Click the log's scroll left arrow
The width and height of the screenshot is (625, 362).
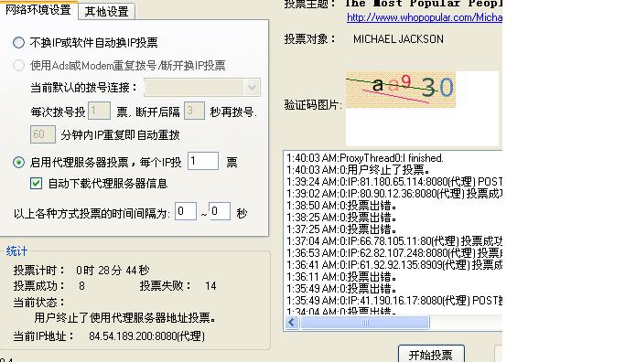292,322
